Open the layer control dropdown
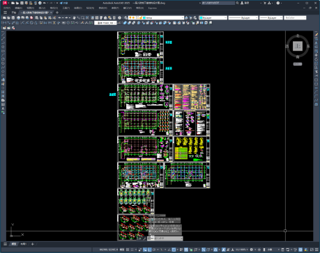 [x=156, y=17]
